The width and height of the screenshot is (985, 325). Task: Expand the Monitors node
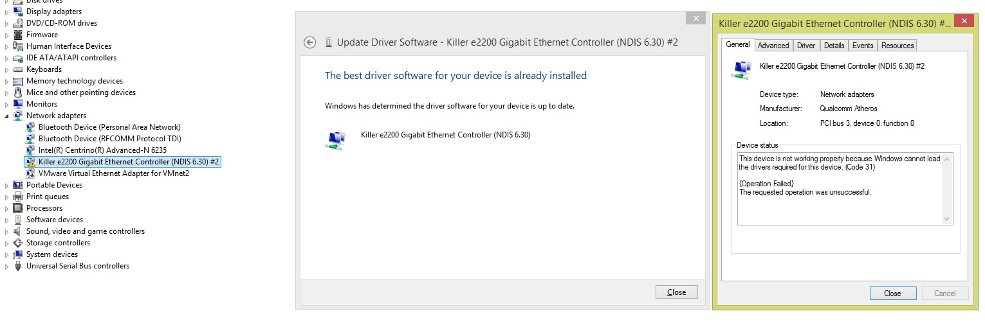pos(7,104)
